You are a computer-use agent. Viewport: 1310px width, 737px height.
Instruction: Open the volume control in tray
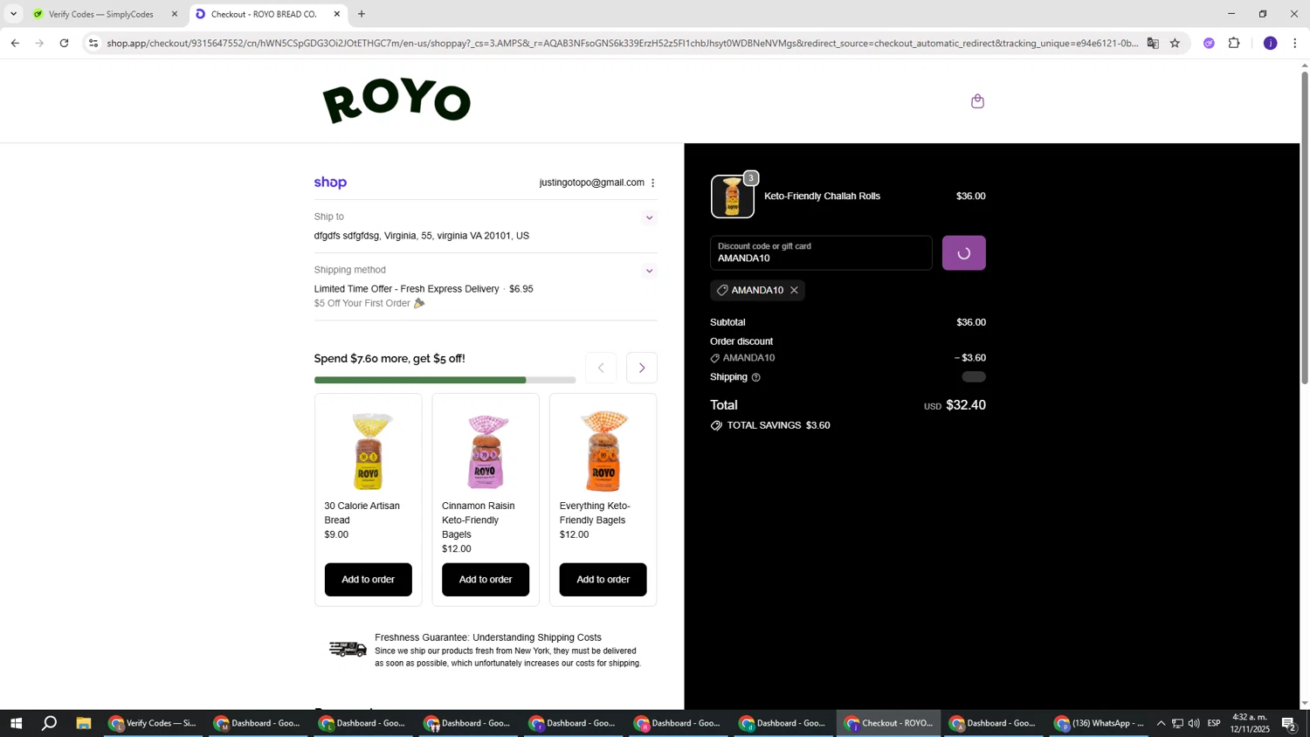point(1194,723)
